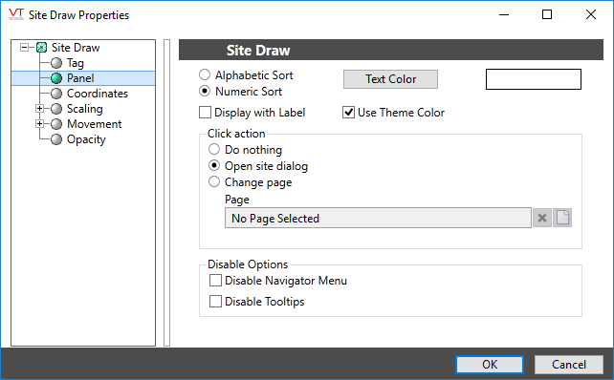Click the VT logo in title bar
Screen dimensions: 614x380
16,14
